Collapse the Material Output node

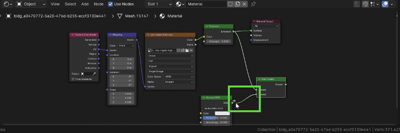tap(254, 21)
